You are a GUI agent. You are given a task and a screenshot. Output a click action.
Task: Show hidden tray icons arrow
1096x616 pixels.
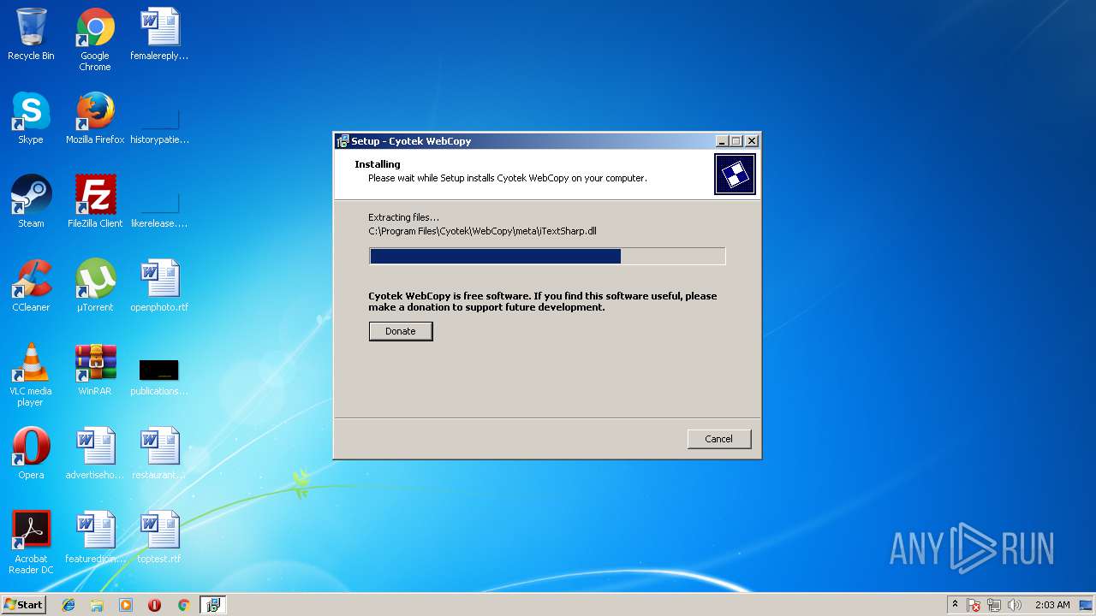(955, 605)
